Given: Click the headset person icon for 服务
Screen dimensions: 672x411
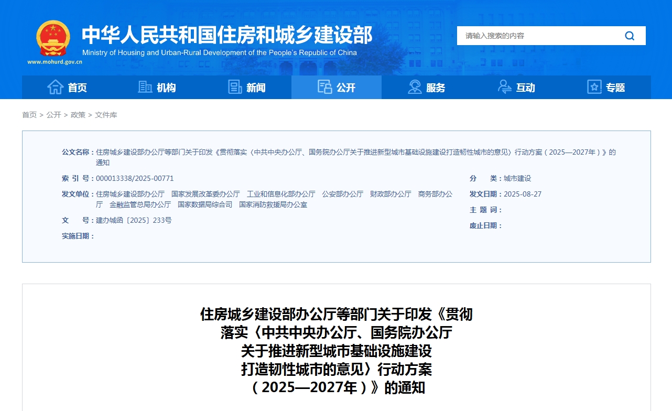Looking at the screenshot, I should click(415, 87).
